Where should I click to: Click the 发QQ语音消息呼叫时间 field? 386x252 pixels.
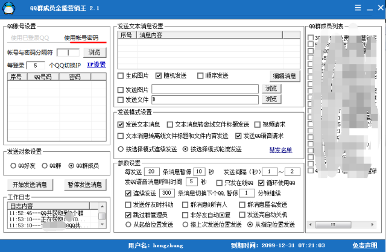(192, 181)
